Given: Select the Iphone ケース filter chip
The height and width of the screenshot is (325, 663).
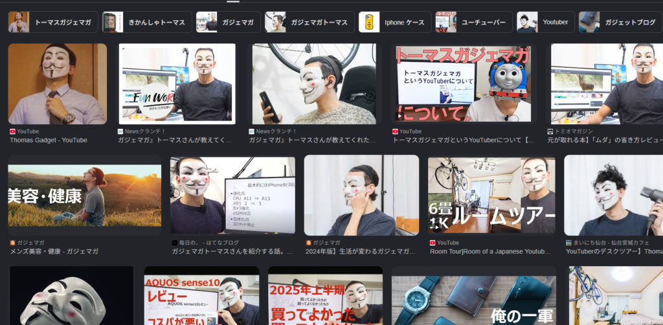Looking at the screenshot, I should [x=395, y=22].
